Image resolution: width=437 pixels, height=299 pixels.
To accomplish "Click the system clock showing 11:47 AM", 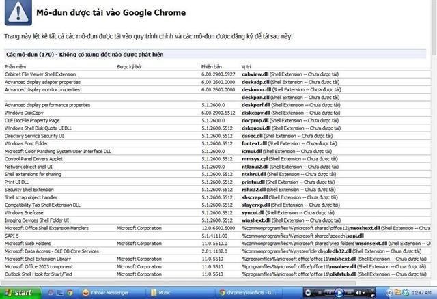I will [x=421, y=293].
